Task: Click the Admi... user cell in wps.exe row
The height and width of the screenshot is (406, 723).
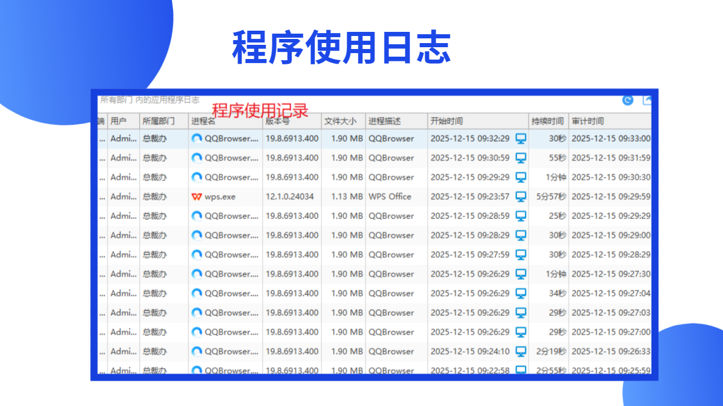Action: point(124,197)
